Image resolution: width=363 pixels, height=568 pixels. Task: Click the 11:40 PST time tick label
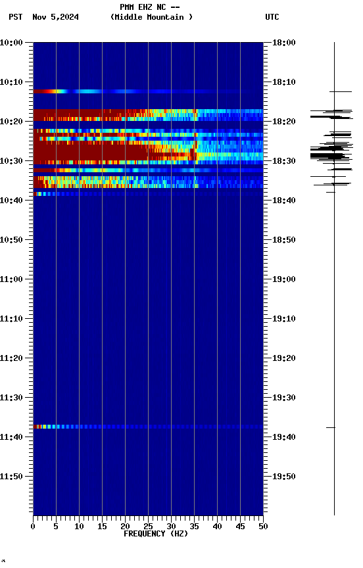pyautogui.click(x=11, y=438)
